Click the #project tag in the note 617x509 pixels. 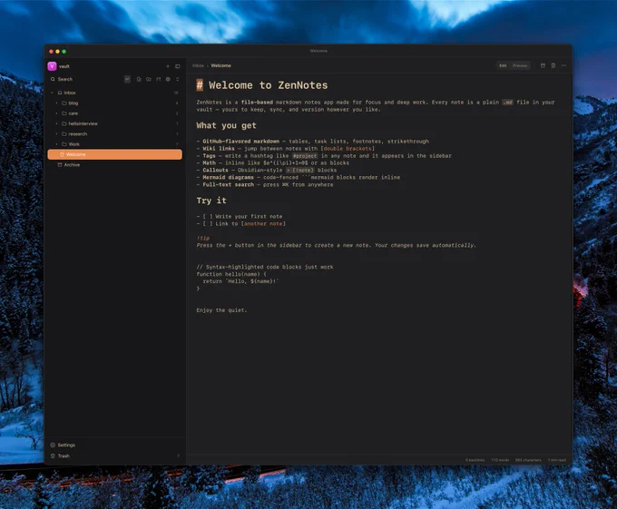coord(304,156)
